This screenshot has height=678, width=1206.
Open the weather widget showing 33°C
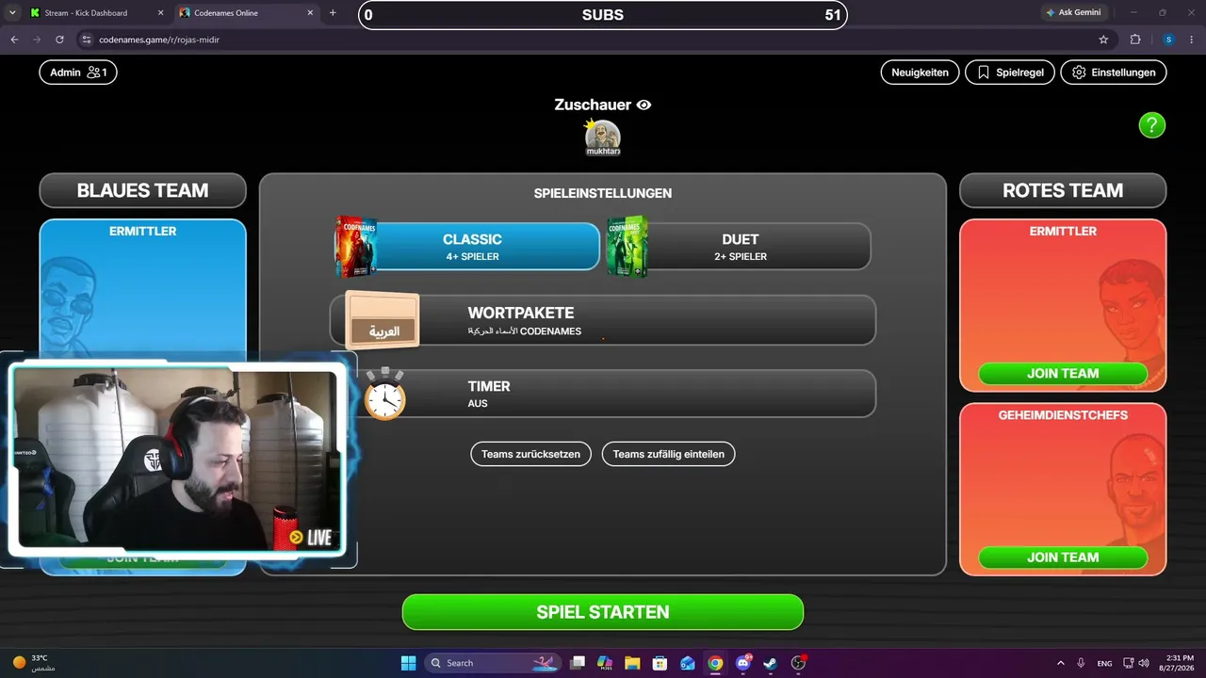point(34,663)
